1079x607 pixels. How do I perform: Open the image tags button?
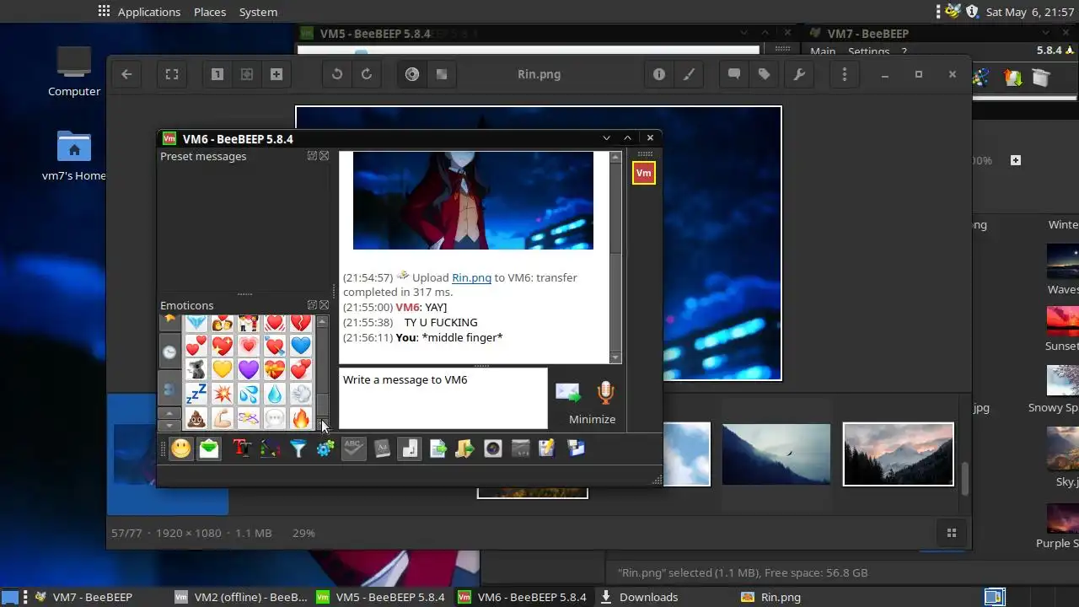pyautogui.click(x=764, y=74)
